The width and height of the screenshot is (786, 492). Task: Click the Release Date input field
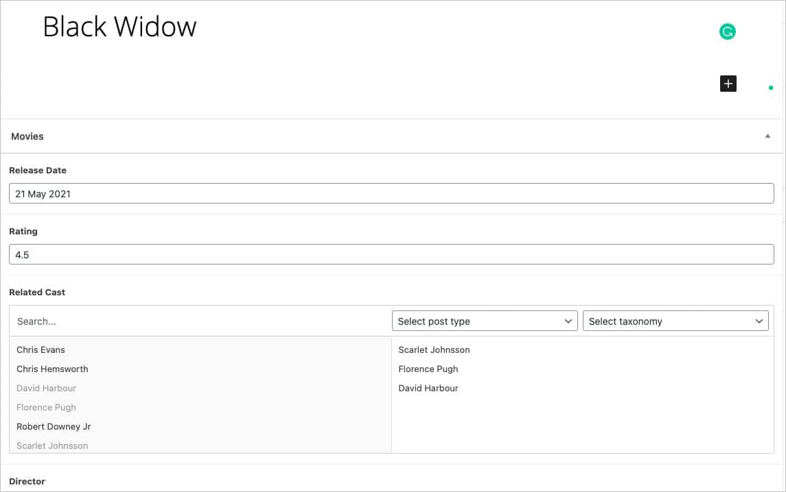tap(391, 194)
